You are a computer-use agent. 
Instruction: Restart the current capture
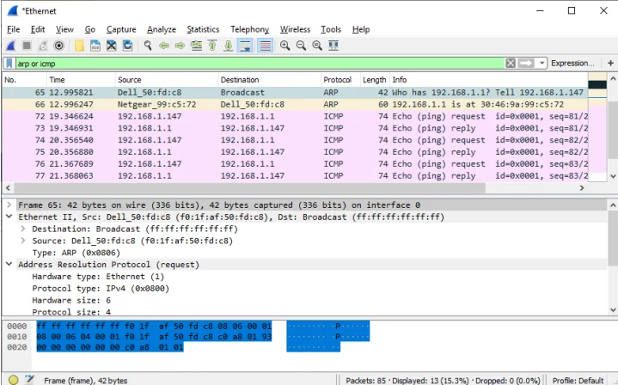click(43, 46)
